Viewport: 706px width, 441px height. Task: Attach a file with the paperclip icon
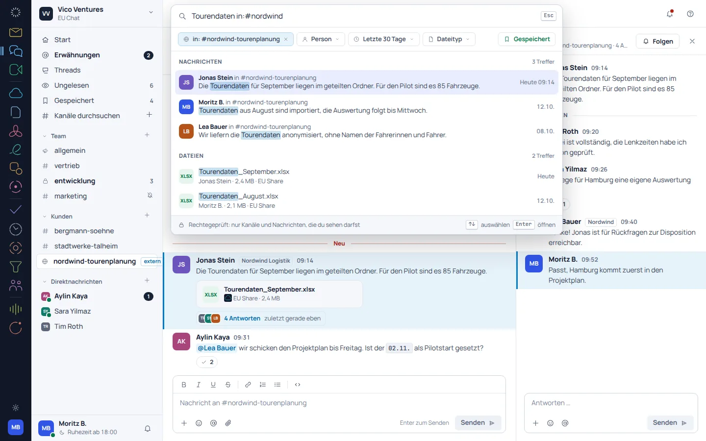pyautogui.click(x=228, y=423)
